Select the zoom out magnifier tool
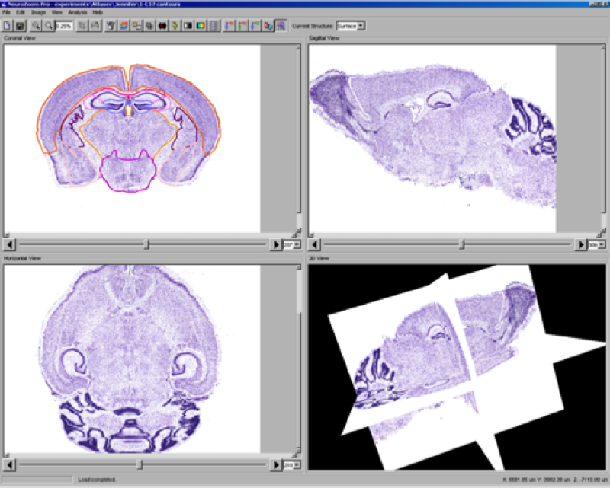The image size is (610, 488). [48, 25]
